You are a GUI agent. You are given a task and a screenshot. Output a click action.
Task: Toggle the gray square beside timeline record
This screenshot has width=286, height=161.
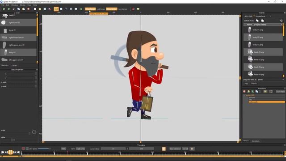click(27, 149)
